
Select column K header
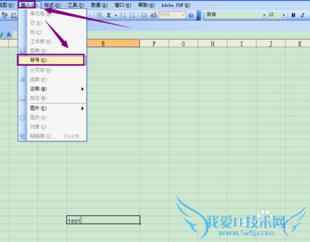[x=298, y=44]
